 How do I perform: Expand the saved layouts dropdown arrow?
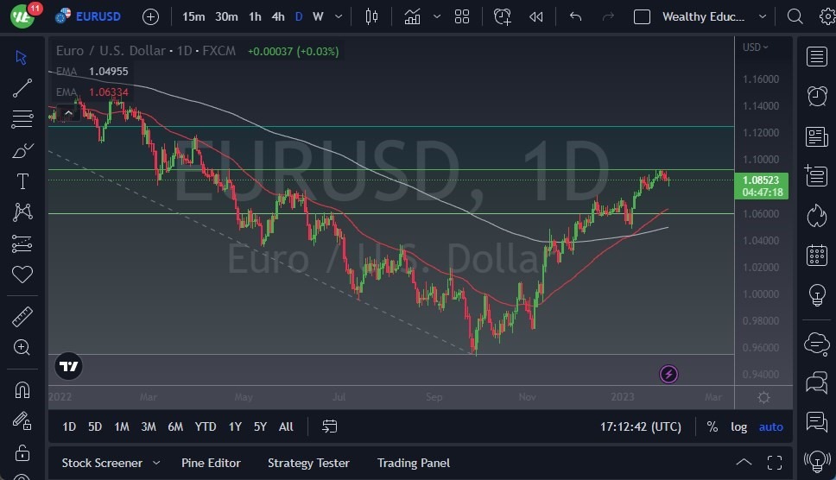click(x=763, y=16)
